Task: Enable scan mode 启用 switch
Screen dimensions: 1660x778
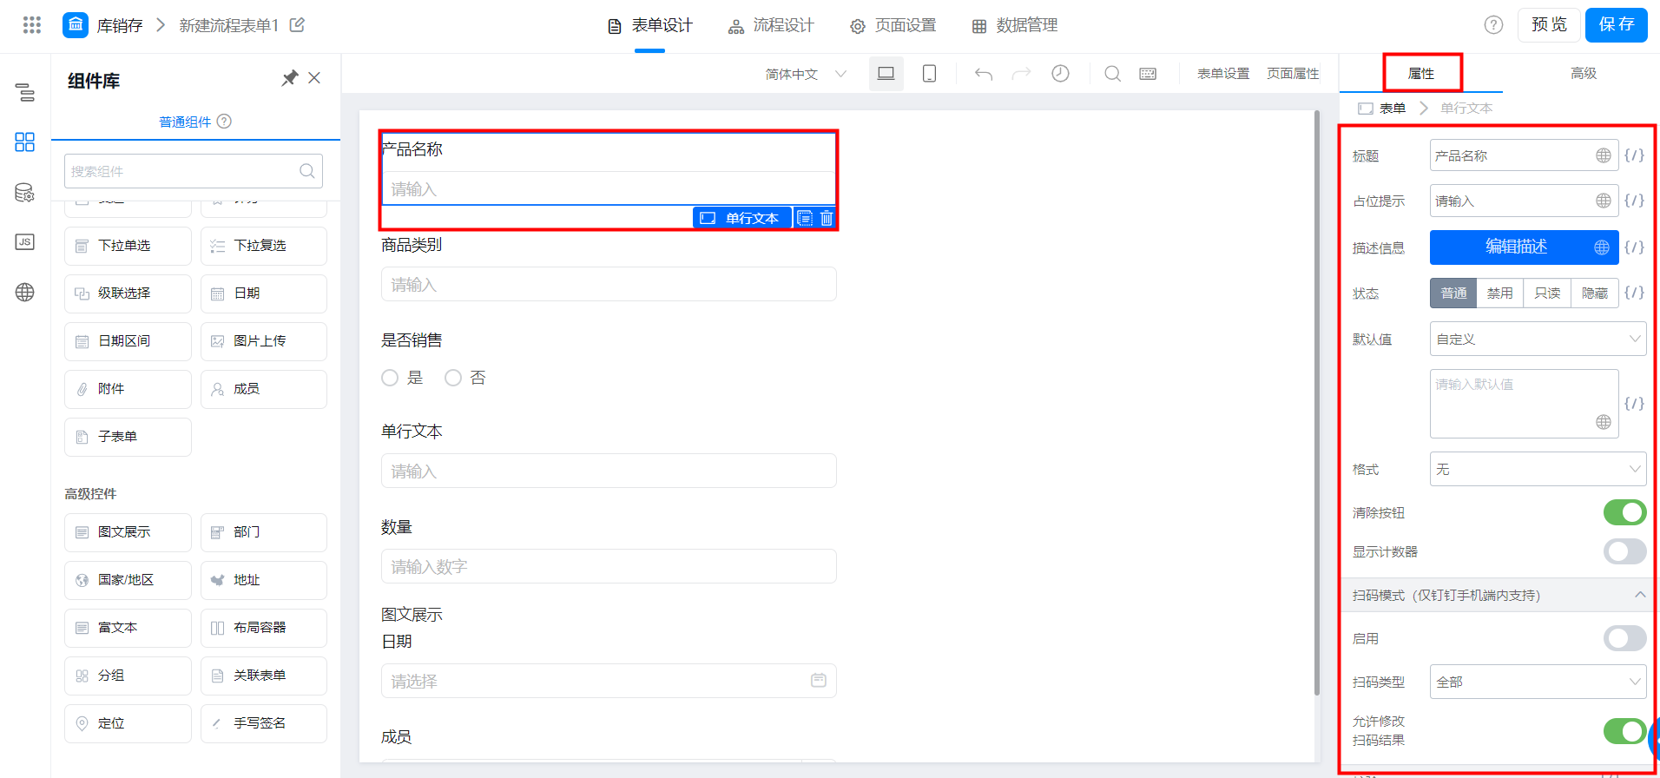Action: coord(1624,638)
